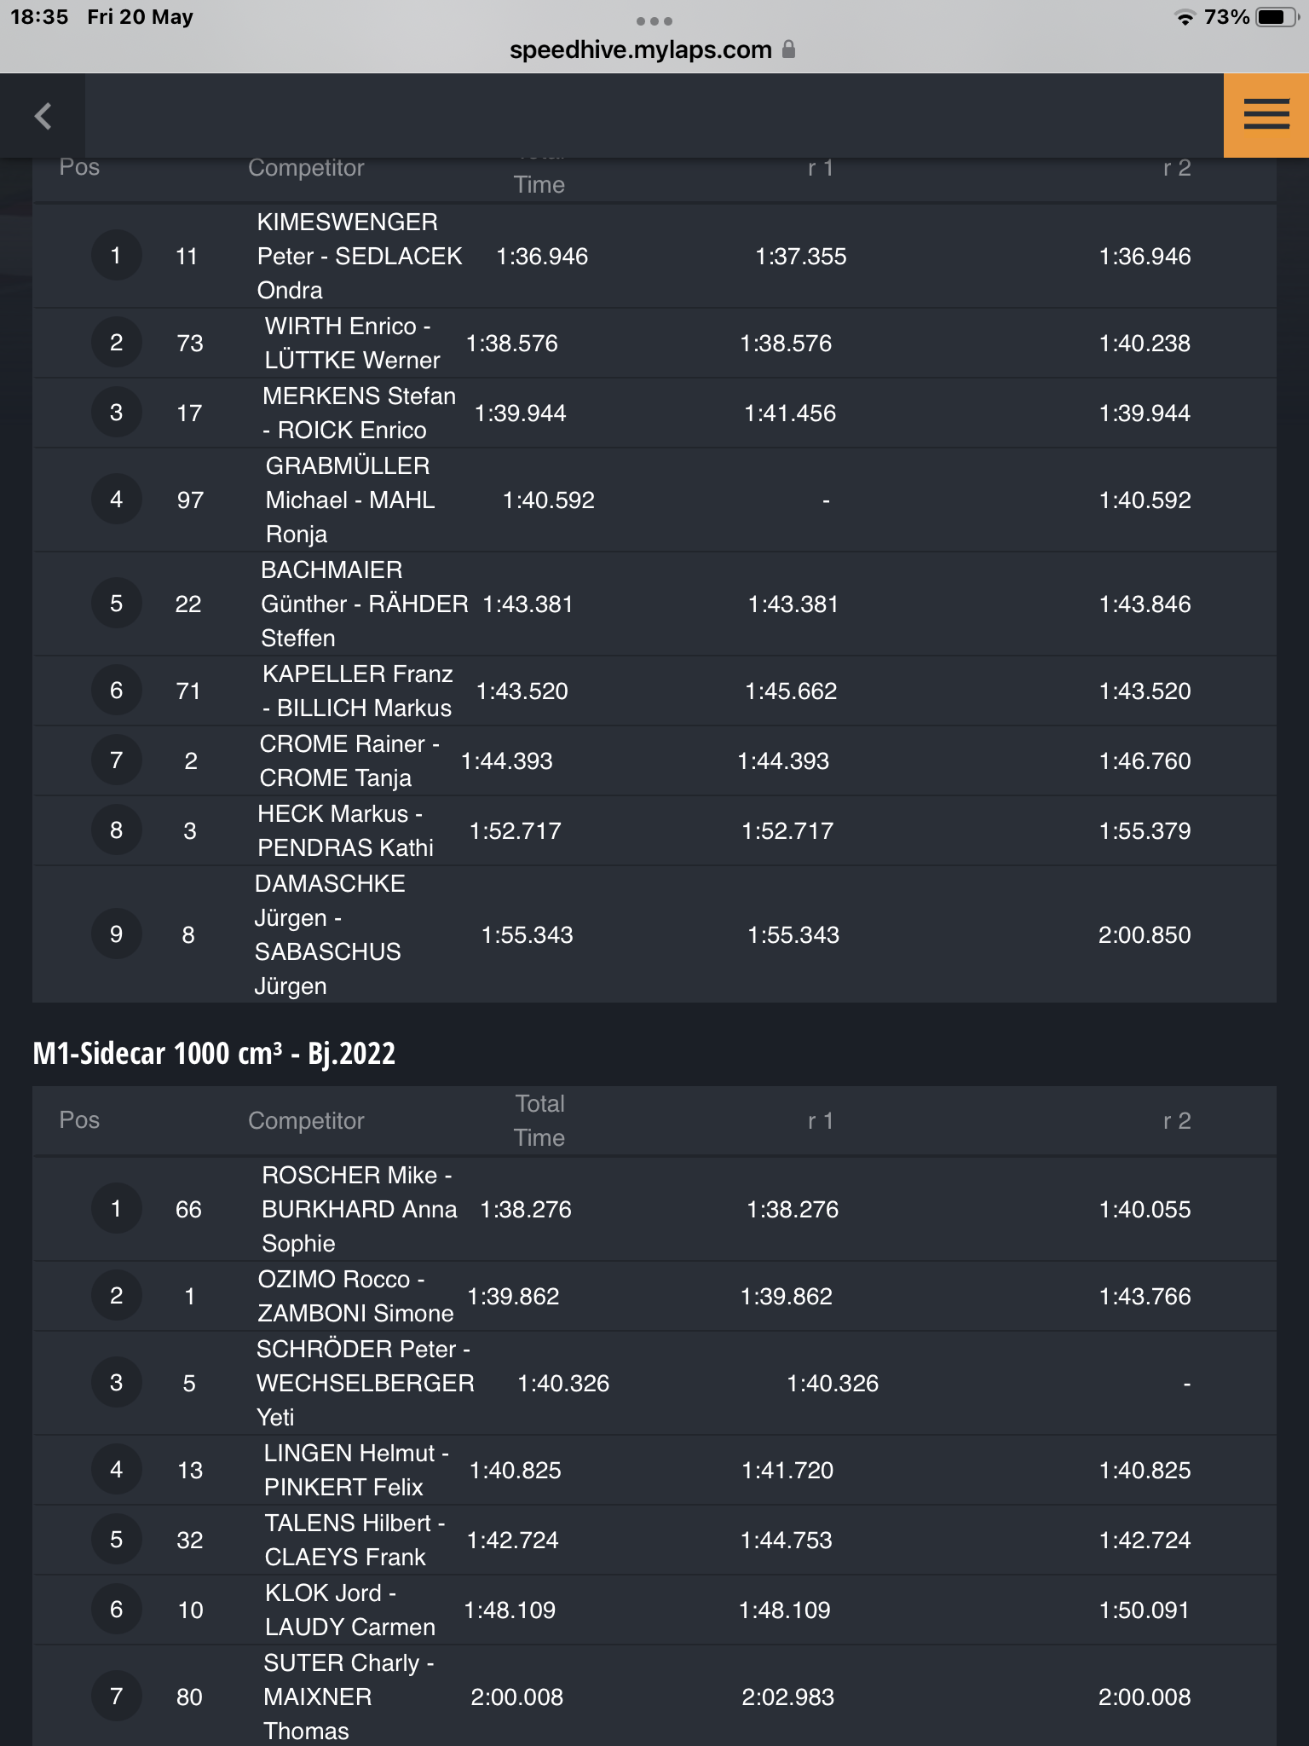
Task: Tap the Competitor column header in M1-Sidecar table
Action: click(x=306, y=1120)
